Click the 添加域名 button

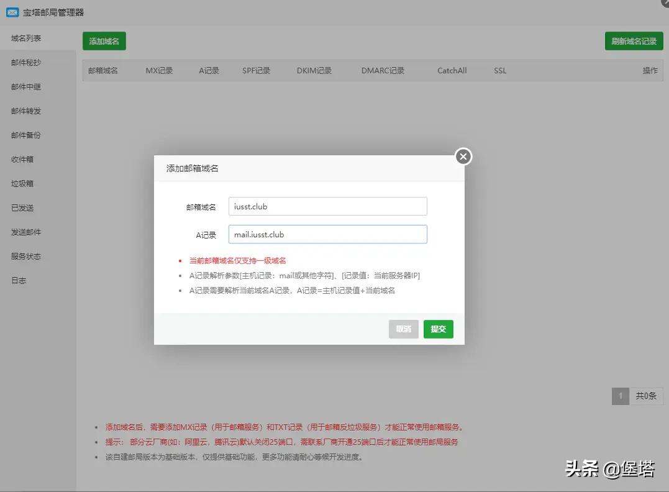coord(104,41)
